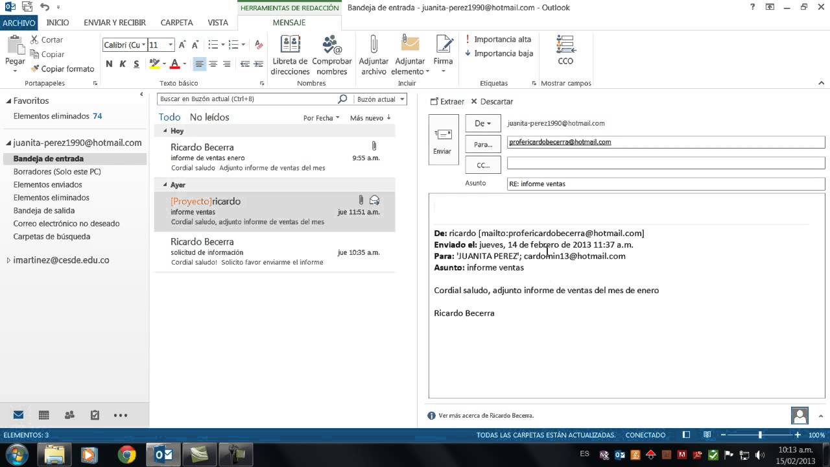Click the Windows Start button
Screen dimensions: 830x467
pyautogui.click(x=16, y=455)
